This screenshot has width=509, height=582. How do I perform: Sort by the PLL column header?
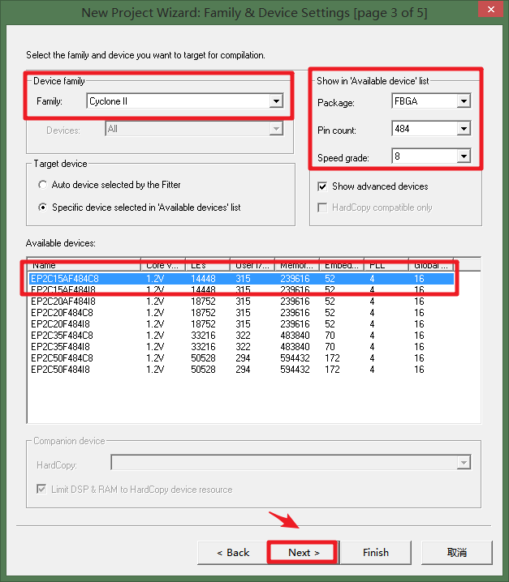(386, 265)
